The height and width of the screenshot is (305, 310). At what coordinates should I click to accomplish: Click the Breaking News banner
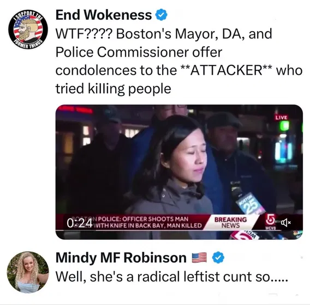coord(231,222)
